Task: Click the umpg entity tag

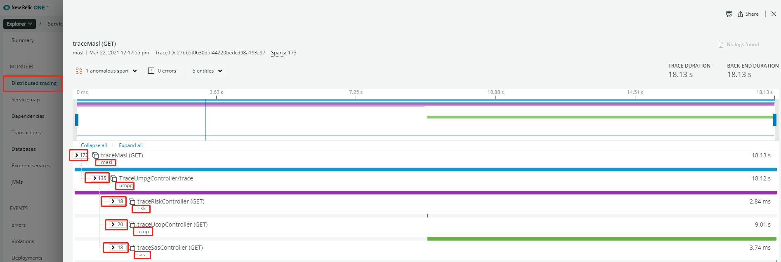Action: pos(126,186)
